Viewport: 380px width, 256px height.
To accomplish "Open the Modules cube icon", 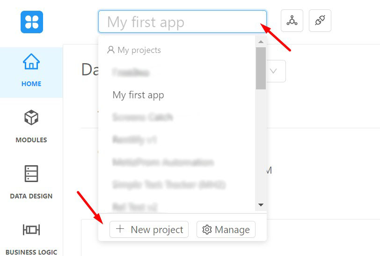I will [x=31, y=117].
